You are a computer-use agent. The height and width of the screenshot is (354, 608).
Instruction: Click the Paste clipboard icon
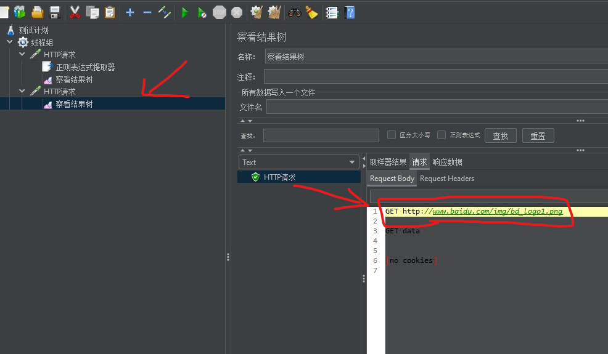pyautogui.click(x=110, y=12)
